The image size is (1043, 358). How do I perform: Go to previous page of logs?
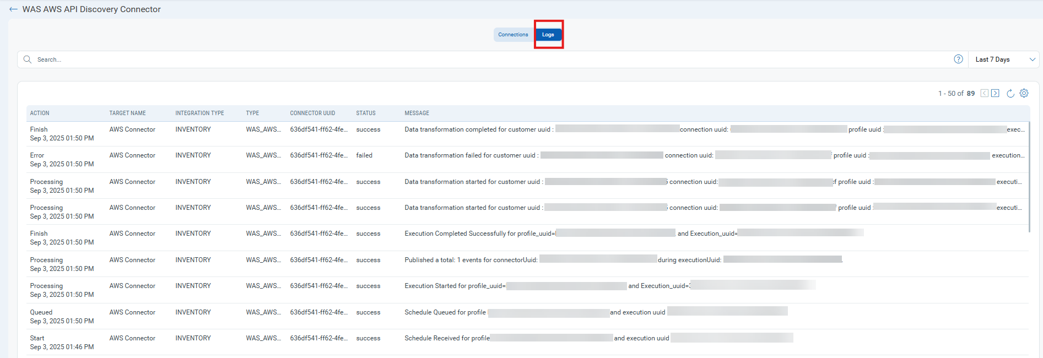(x=984, y=94)
